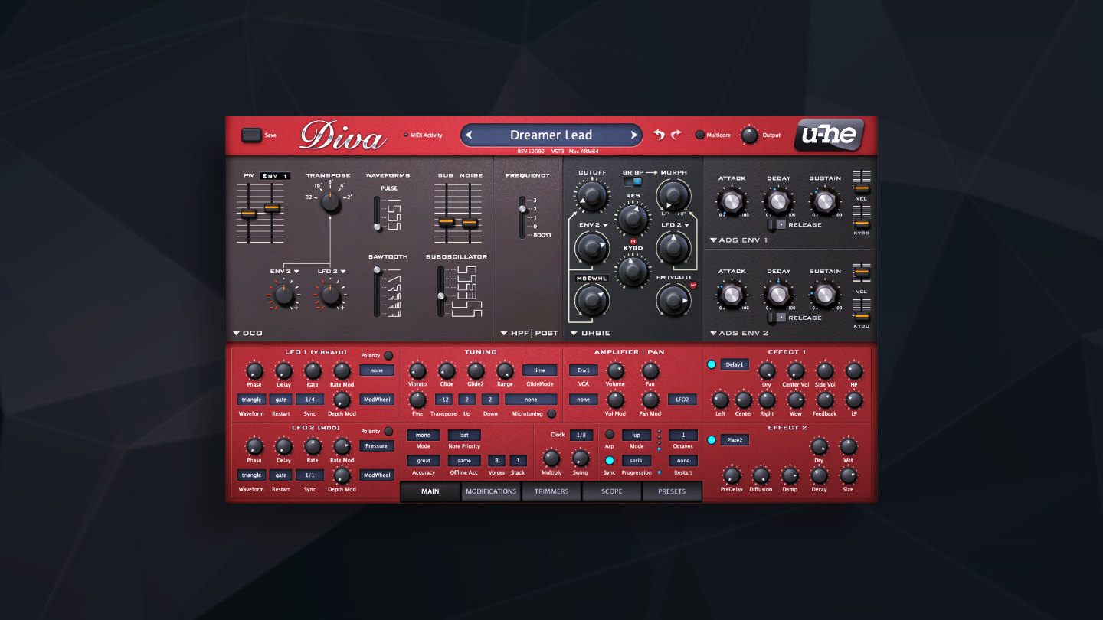The height and width of the screenshot is (620, 1103).
Task: Click the Swing knob
Action: point(581,458)
